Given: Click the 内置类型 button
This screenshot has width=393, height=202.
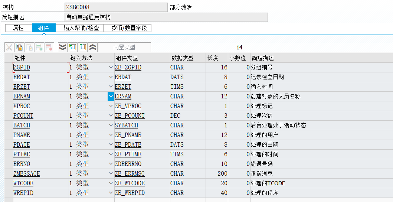Looking at the screenshot, I should click(x=125, y=47).
